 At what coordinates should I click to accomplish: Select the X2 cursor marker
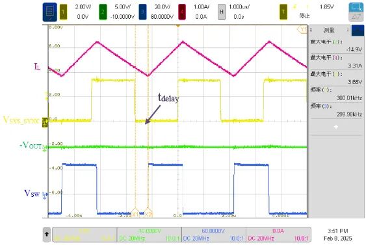(148, 214)
